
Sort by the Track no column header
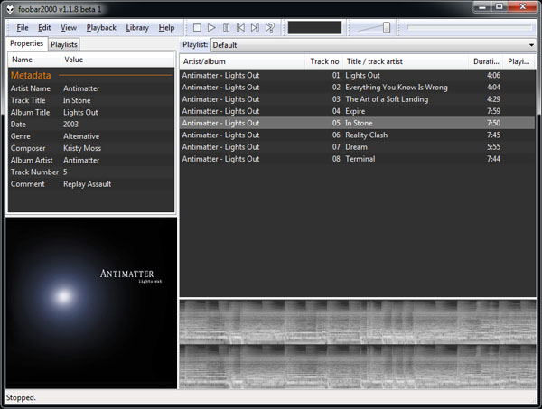[324, 61]
